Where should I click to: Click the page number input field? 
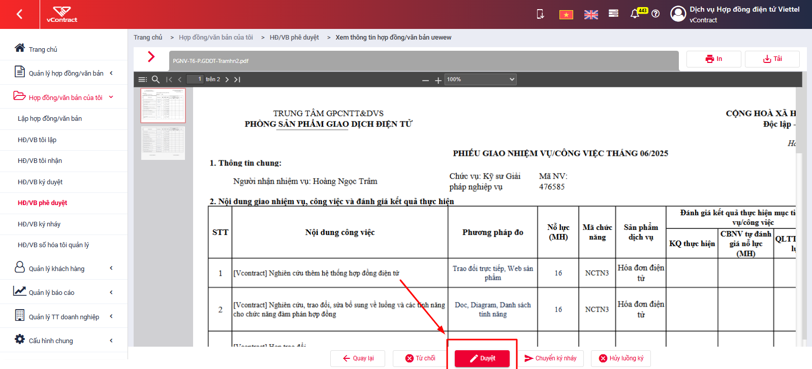pos(195,79)
